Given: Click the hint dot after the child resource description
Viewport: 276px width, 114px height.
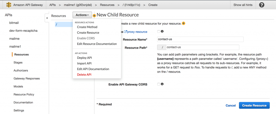Looking at the screenshot, I should [184, 23].
